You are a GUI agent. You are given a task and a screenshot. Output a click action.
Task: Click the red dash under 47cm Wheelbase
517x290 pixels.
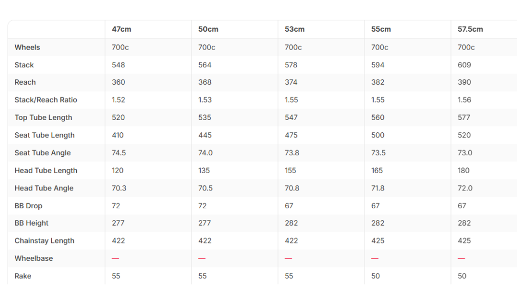(x=115, y=258)
